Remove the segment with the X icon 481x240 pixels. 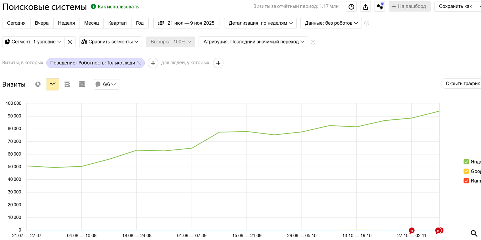(x=70, y=42)
